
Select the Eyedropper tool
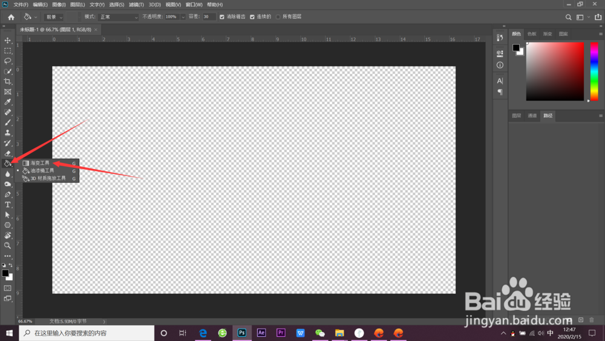(7, 102)
